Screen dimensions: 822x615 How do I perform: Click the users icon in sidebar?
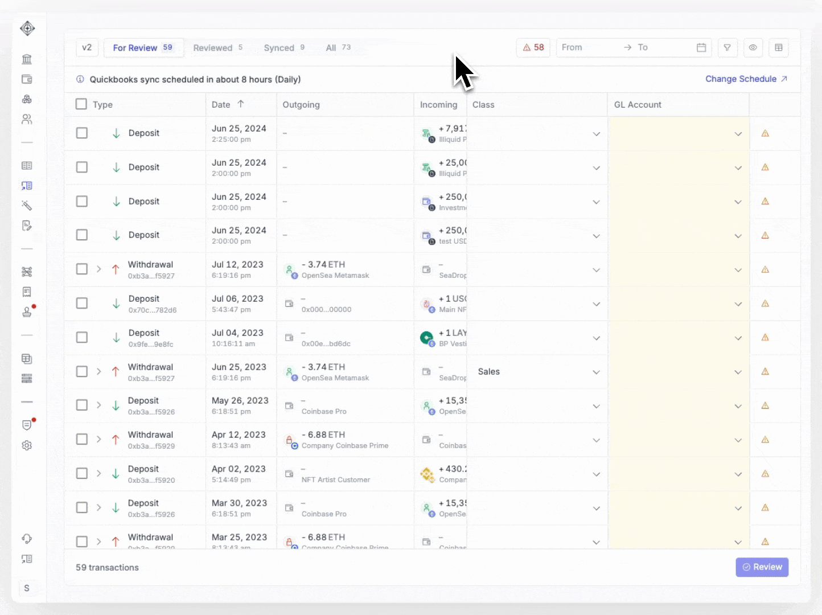[27, 120]
